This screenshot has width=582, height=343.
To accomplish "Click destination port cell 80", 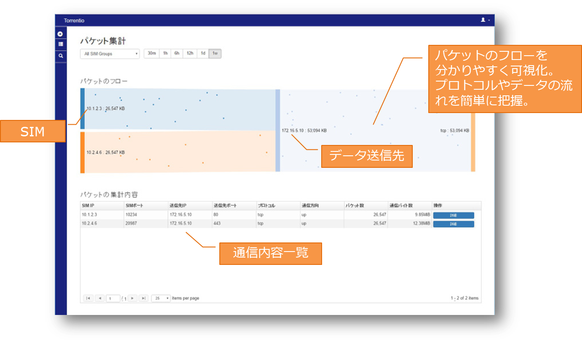I will (234, 215).
